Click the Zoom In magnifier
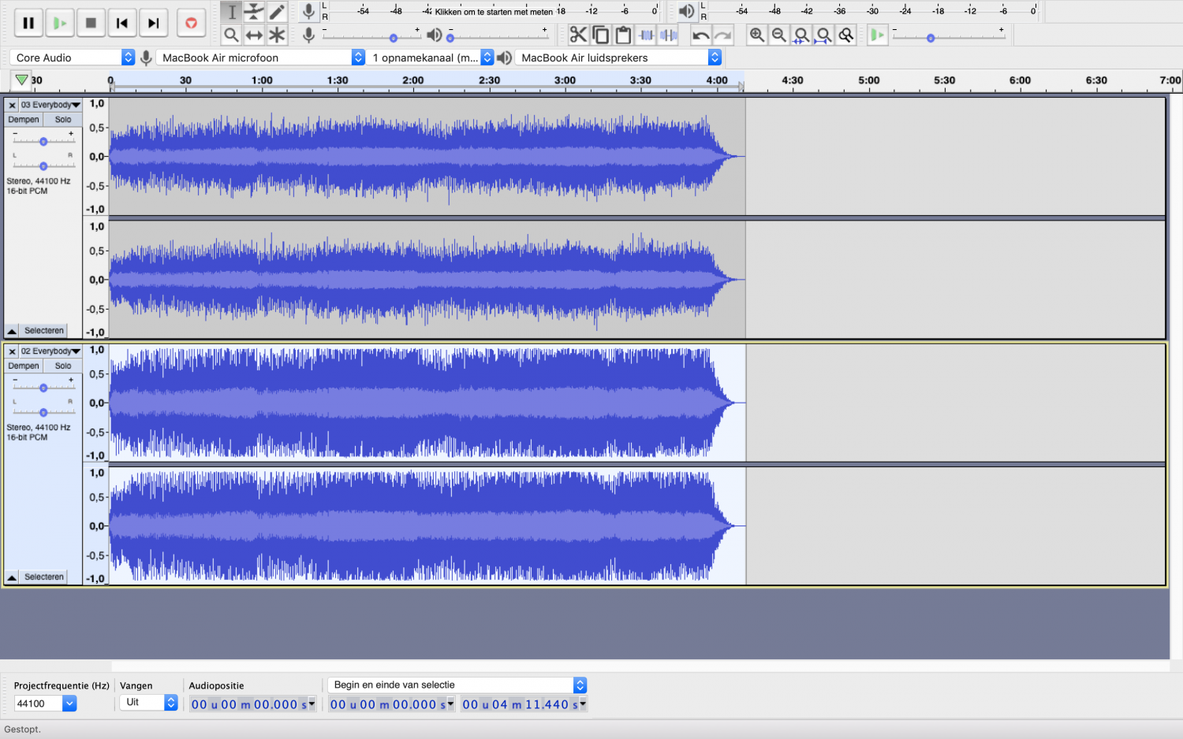Image resolution: width=1183 pixels, height=739 pixels. (757, 35)
